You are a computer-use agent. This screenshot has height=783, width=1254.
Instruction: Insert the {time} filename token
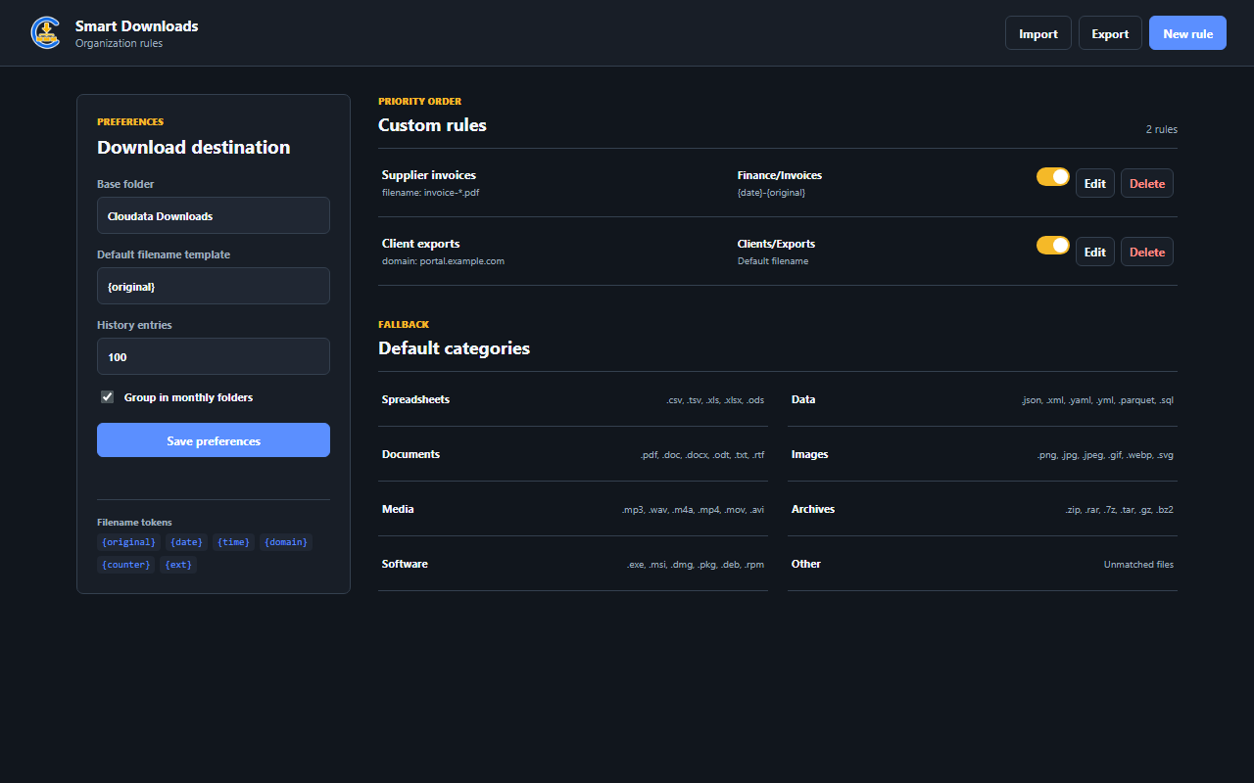[x=234, y=542]
